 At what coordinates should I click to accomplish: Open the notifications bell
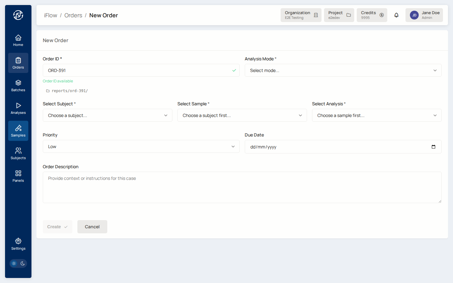[x=396, y=15]
